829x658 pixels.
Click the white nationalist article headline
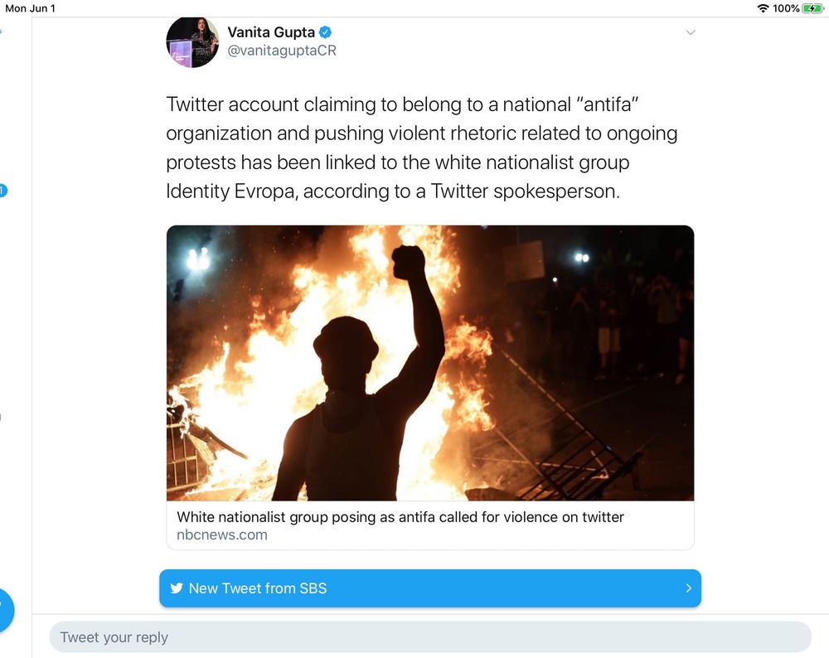[x=400, y=517]
